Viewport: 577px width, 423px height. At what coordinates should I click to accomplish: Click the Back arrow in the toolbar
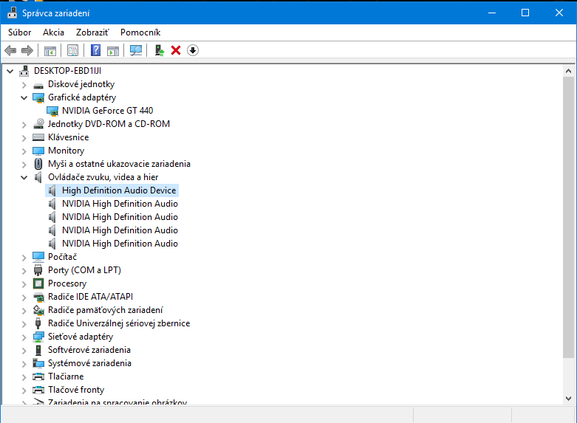10,50
